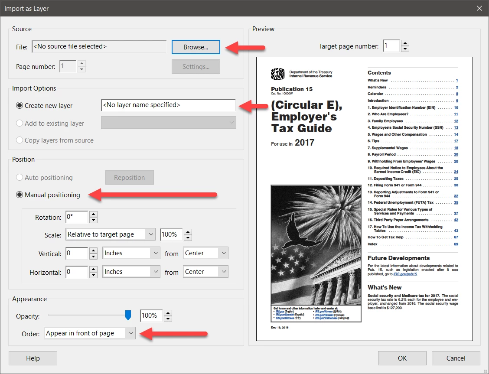The width and height of the screenshot is (489, 374).
Task: Click the Target page number field
Action: (391, 46)
